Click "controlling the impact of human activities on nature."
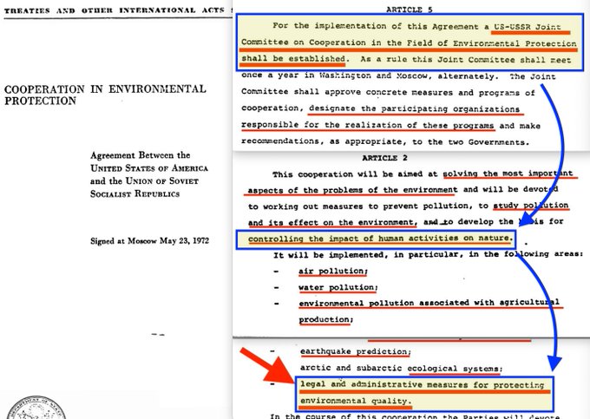The height and width of the screenshot is (419, 590). [x=380, y=239]
